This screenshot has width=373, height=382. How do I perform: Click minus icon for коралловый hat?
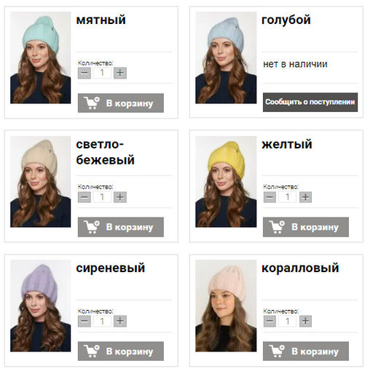coord(270,321)
